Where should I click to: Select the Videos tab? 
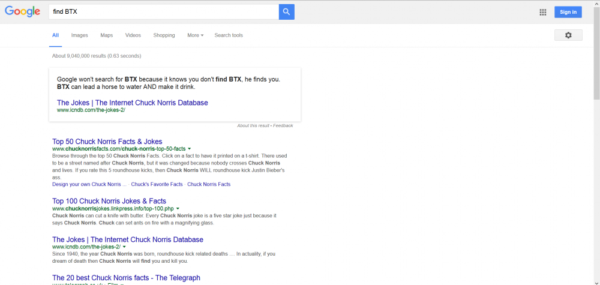coord(133,35)
